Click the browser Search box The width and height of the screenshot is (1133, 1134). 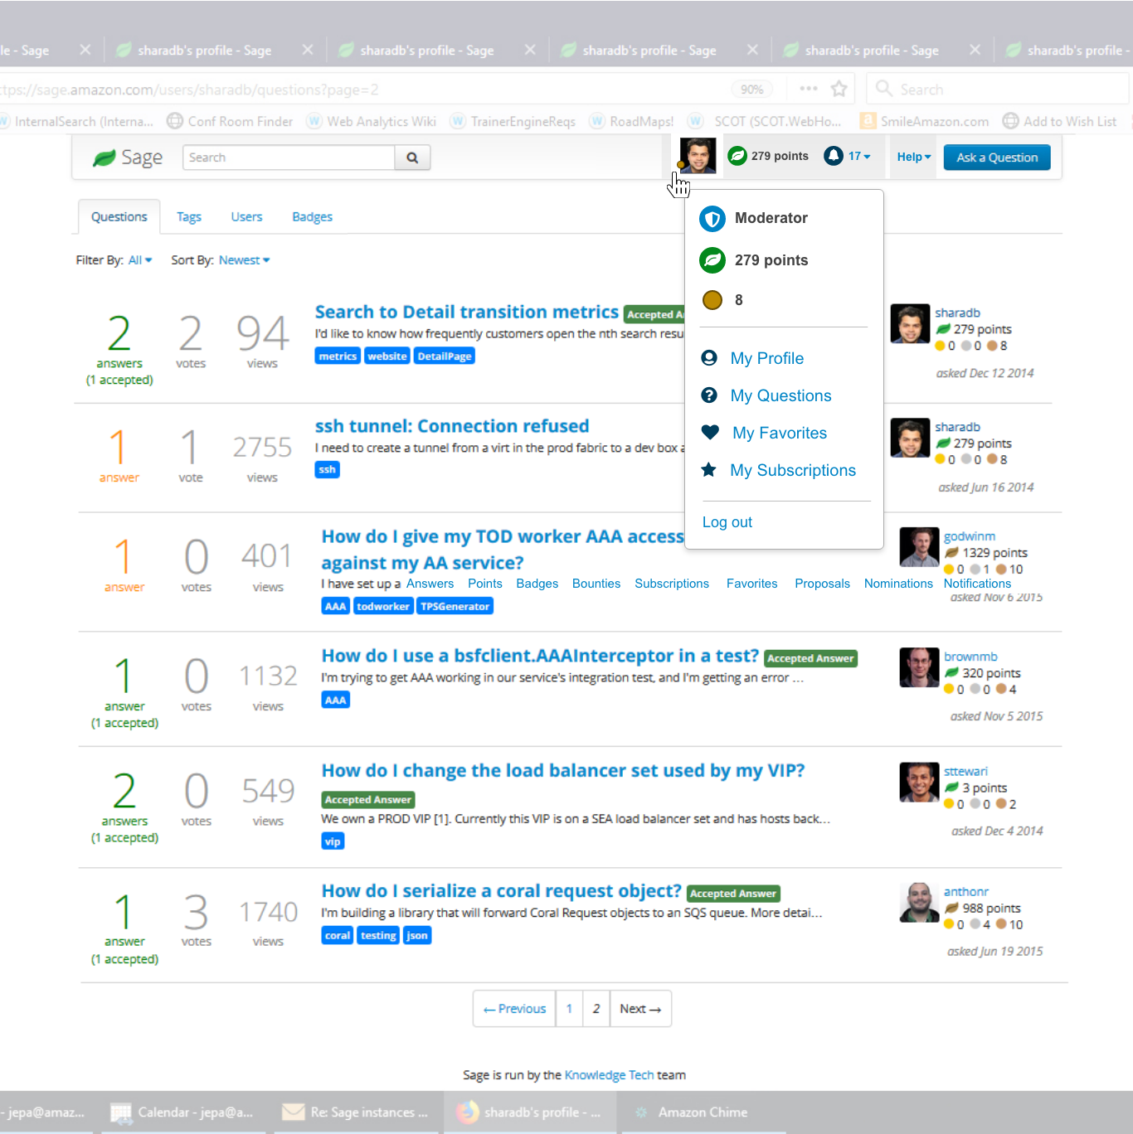click(997, 89)
